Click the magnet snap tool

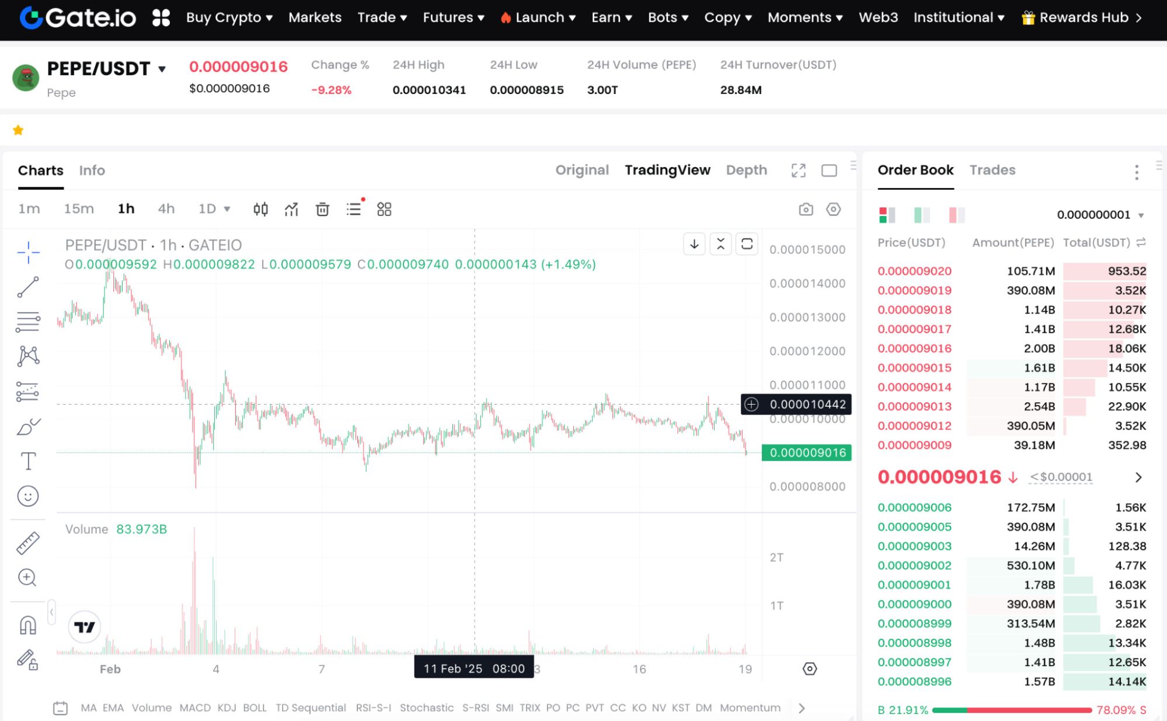27,625
